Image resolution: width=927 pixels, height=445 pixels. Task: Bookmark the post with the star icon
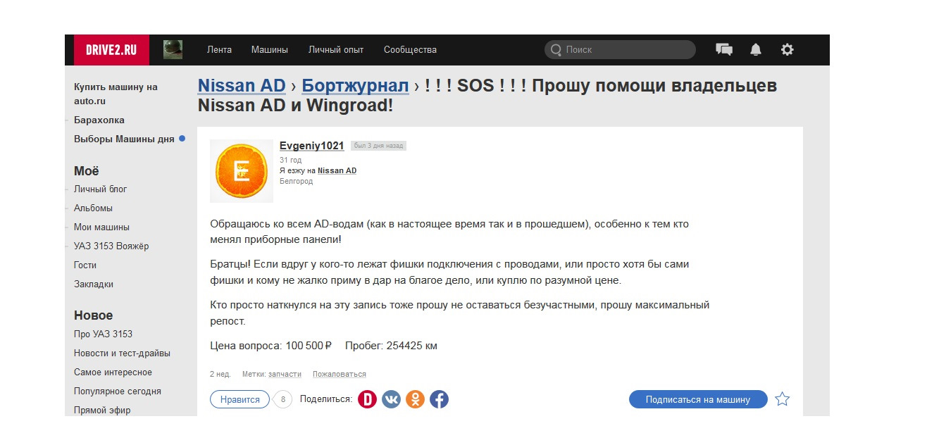782,399
